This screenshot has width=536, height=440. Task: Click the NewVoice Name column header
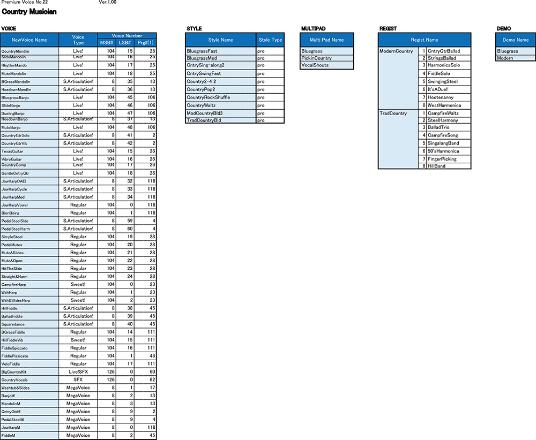tap(29, 40)
